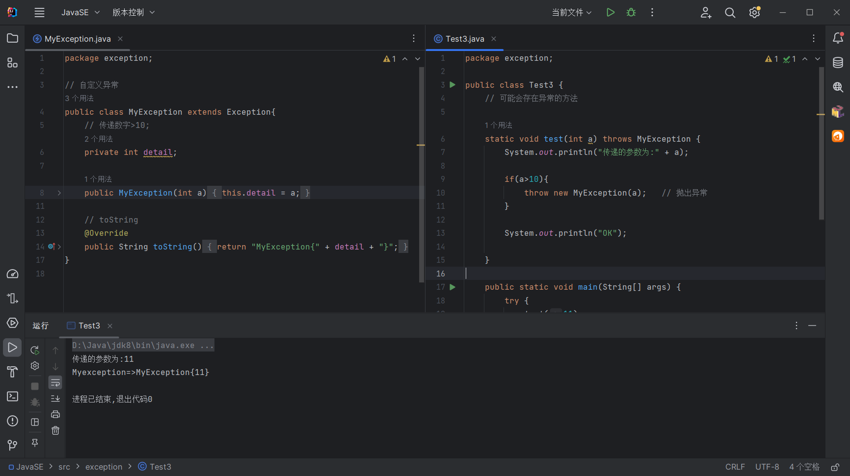
Task: Clear console output with trash icon
Action: point(55,430)
